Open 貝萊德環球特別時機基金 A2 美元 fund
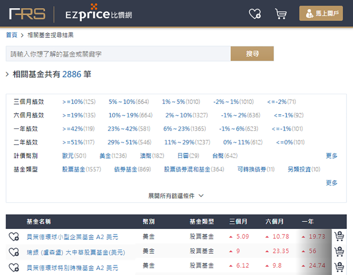Viewport: 353px width, 275px height. pyautogui.click(x=72, y=268)
